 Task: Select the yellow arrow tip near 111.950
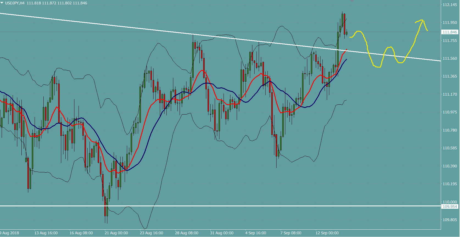pyautogui.click(x=422, y=21)
